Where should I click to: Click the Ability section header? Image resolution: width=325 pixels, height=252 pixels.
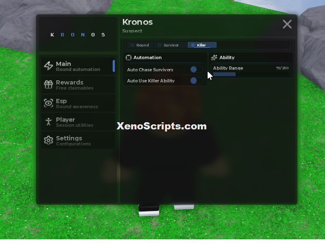pyautogui.click(x=251, y=58)
